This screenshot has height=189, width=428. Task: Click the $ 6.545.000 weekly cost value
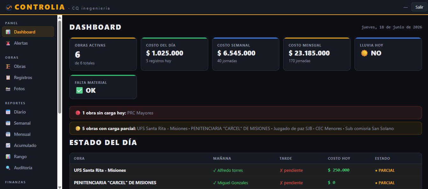coord(236,53)
